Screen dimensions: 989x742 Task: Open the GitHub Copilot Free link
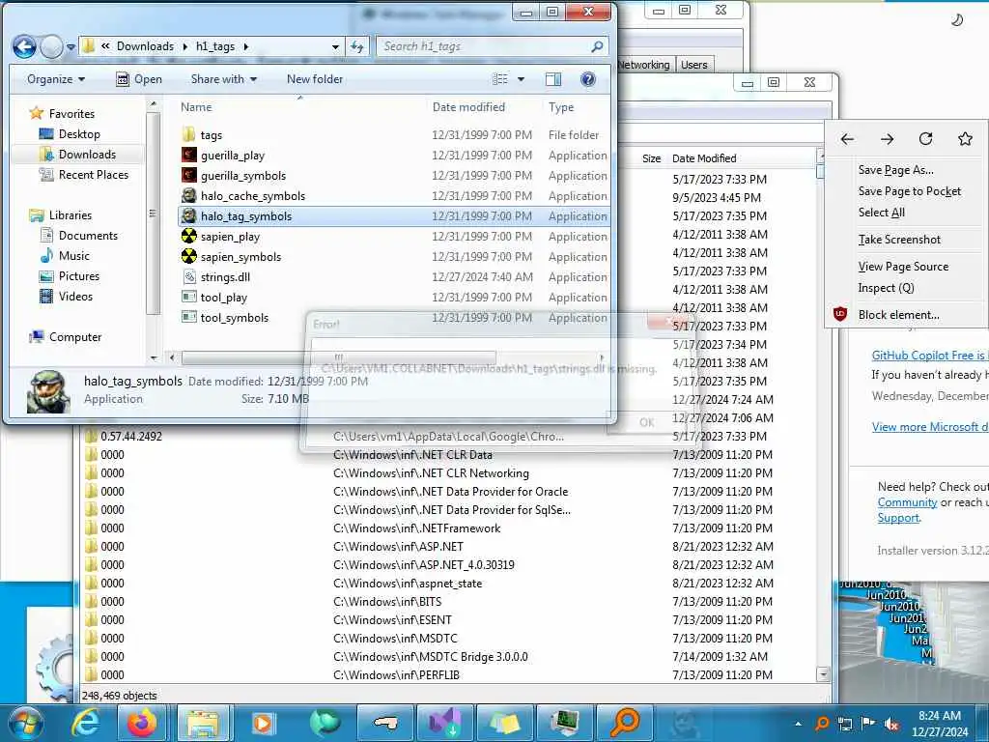tap(930, 356)
